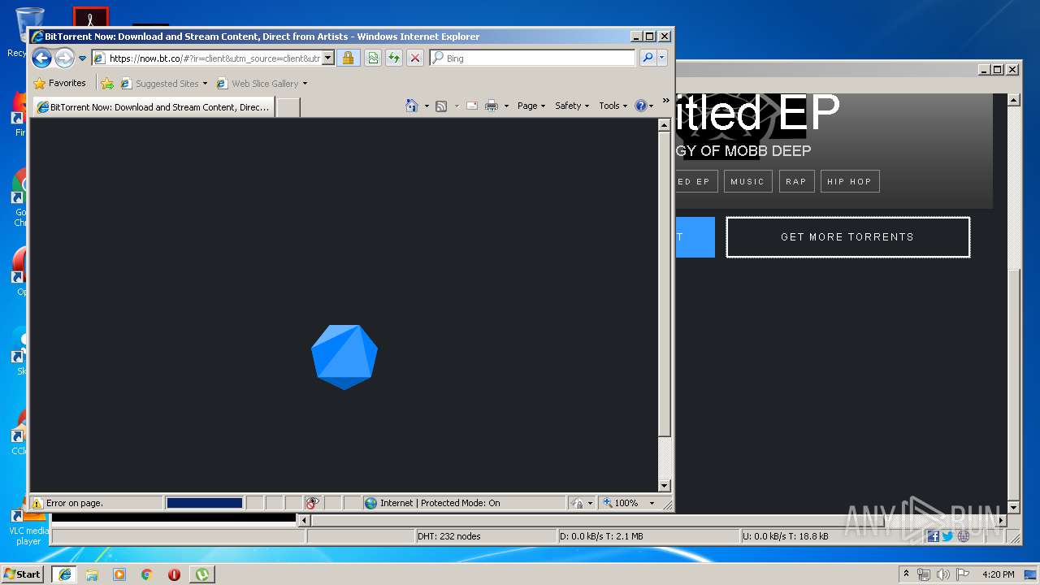This screenshot has height=585, width=1040.
Task: Click the blue loading gem spinner
Action: [344, 357]
